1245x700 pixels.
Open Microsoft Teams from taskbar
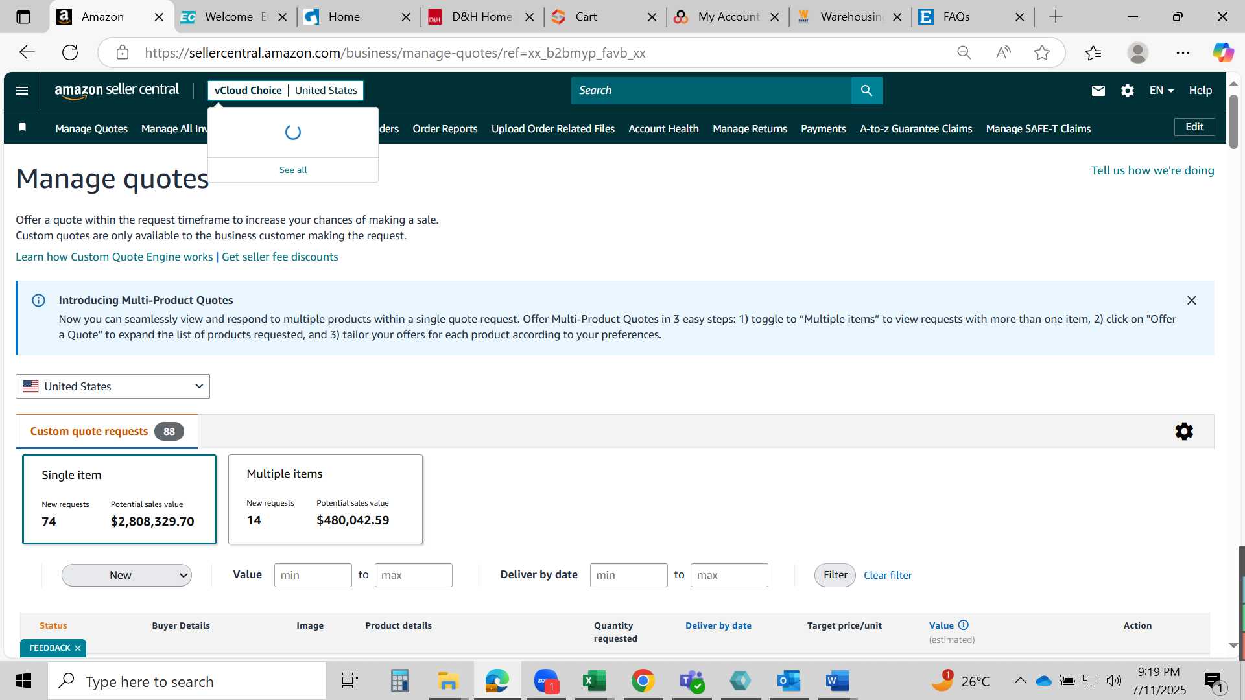point(691,681)
